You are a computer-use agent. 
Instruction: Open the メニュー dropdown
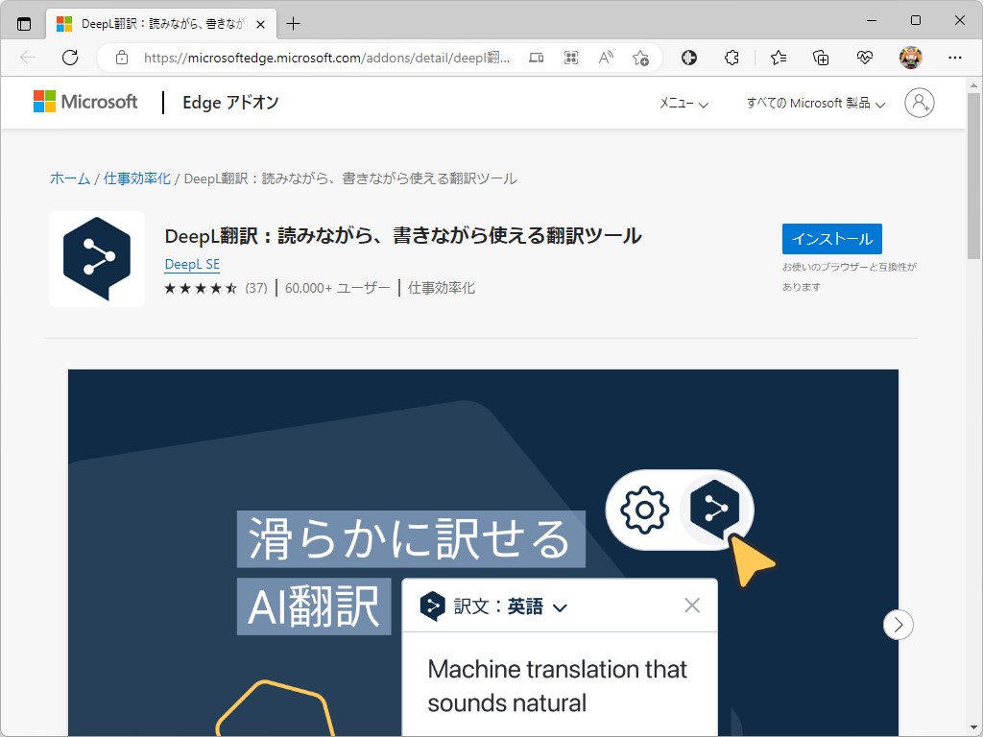[x=683, y=103]
